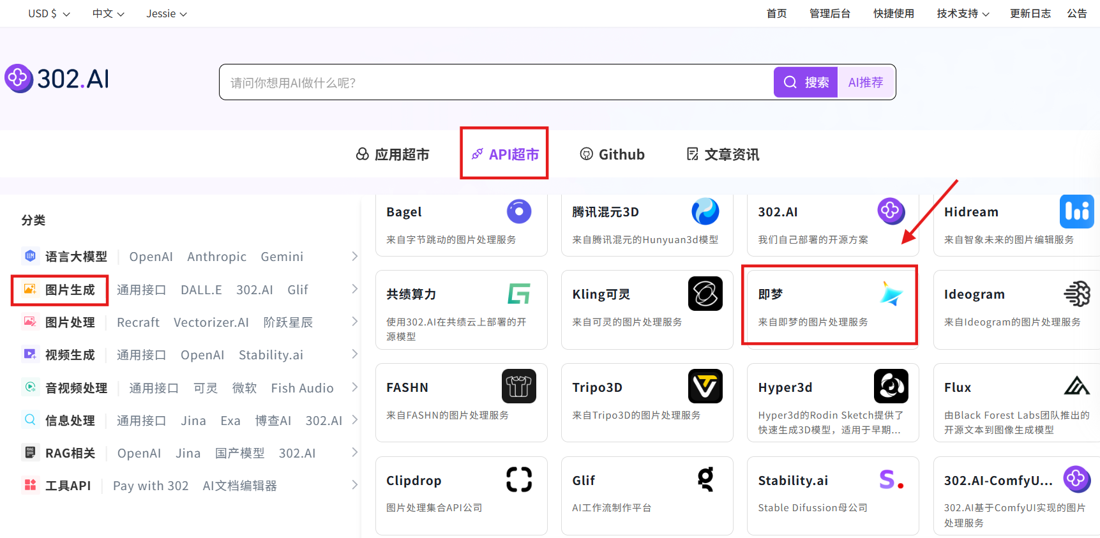Click the Tripo3D card icon

point(705,386)
